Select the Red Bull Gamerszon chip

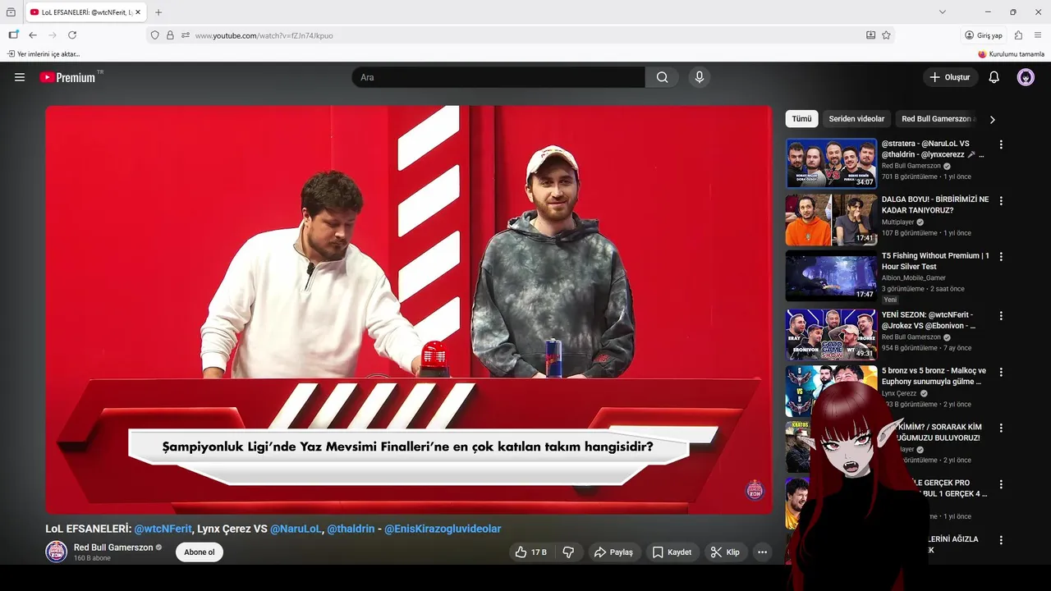pyautogui.click(x=936, y=119)
